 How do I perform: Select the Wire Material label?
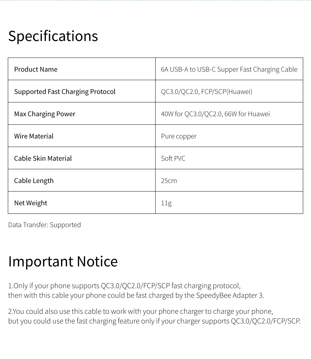(x=34, y=136)
